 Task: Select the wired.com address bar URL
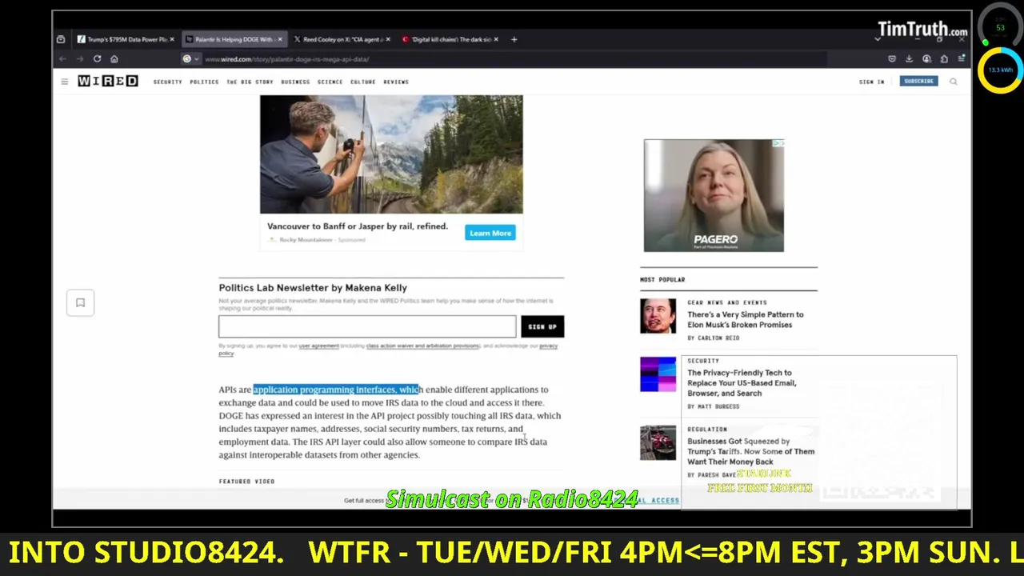pyautogui.click(x=286, y=59)
